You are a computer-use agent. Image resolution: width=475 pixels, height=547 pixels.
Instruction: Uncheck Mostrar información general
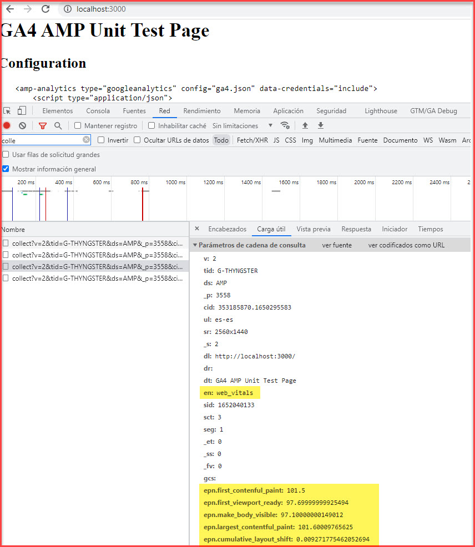(x=6, y=169)
